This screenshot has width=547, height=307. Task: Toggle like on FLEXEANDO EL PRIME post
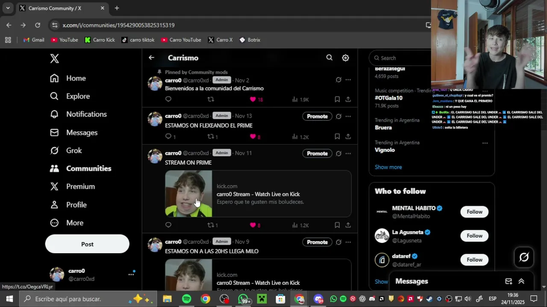click(x=255, y=136)
